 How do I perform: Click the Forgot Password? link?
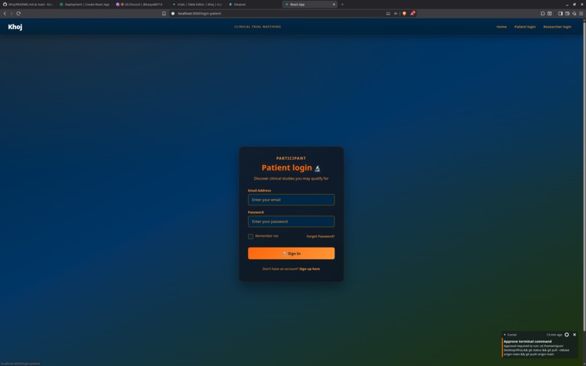[321, 237]
